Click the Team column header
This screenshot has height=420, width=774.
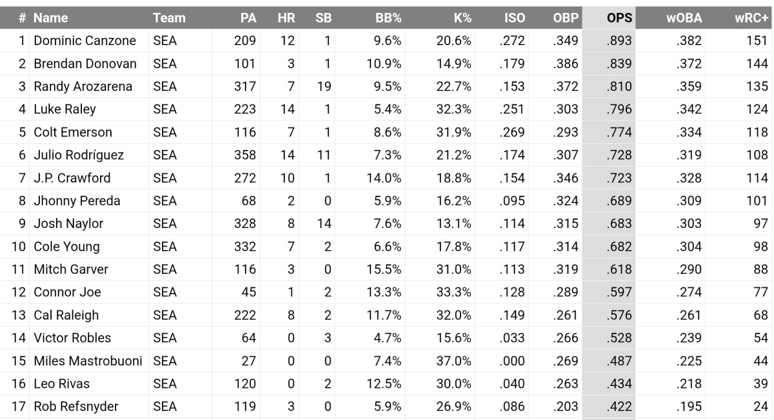169,18
